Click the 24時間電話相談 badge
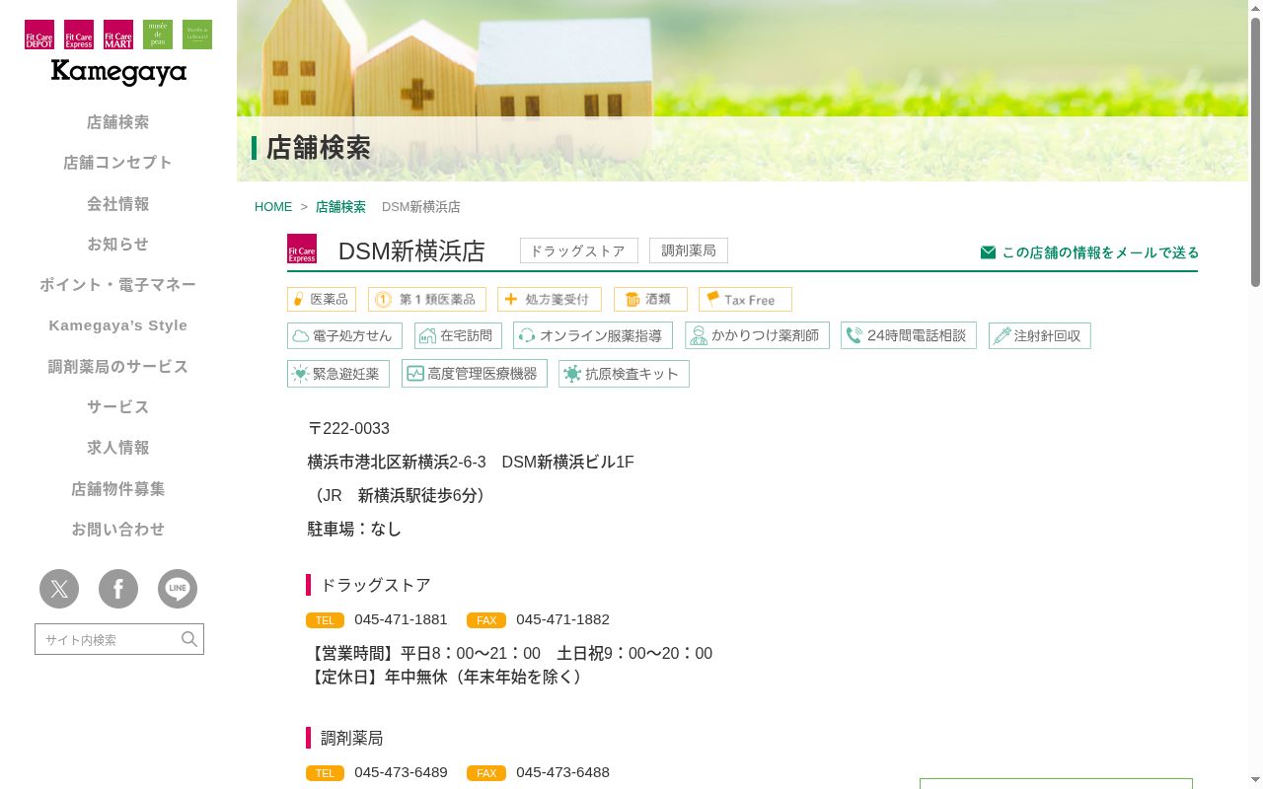The image size is (1263, 789). [909, 335]
